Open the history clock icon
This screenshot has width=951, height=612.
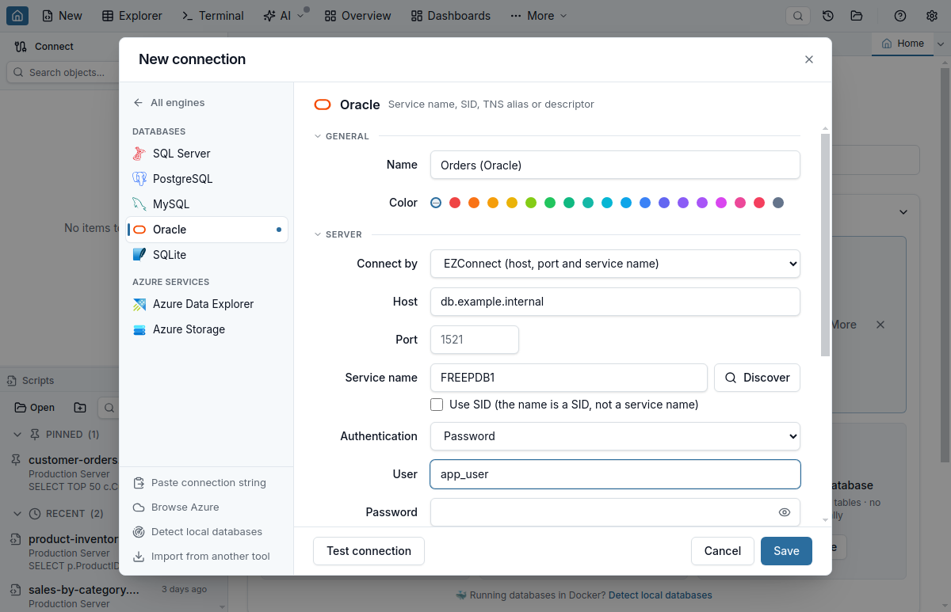coord(828,16)
